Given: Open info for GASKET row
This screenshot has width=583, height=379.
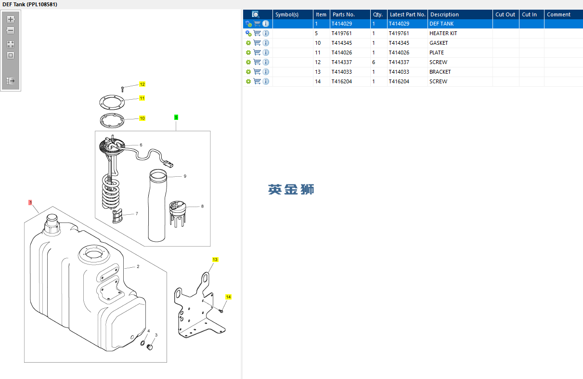Looking at the screenshot, I should (x=266, y=43).
